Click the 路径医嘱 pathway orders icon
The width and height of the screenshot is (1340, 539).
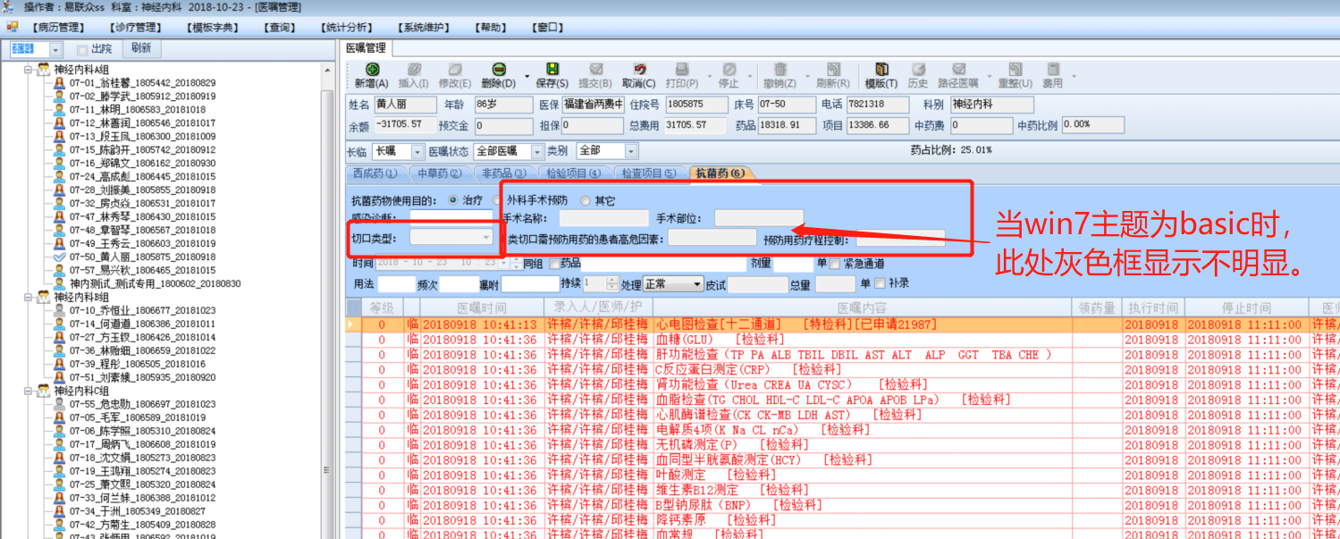[x=958, y=70]
